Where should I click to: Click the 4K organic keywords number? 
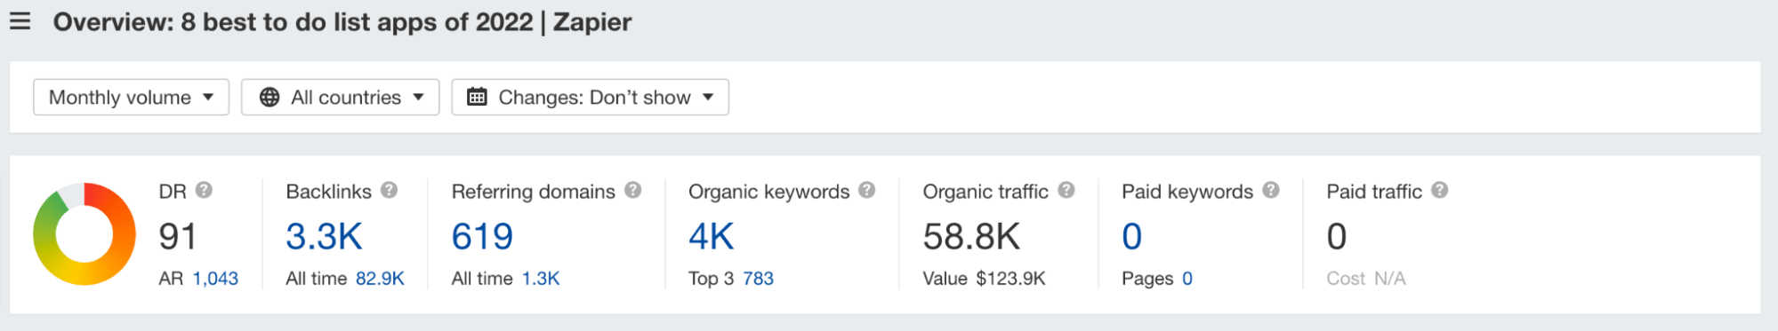[x=712, y=236]
